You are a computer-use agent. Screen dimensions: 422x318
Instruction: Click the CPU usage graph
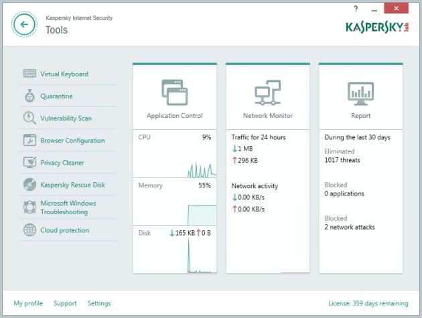[x=202, y=169]
